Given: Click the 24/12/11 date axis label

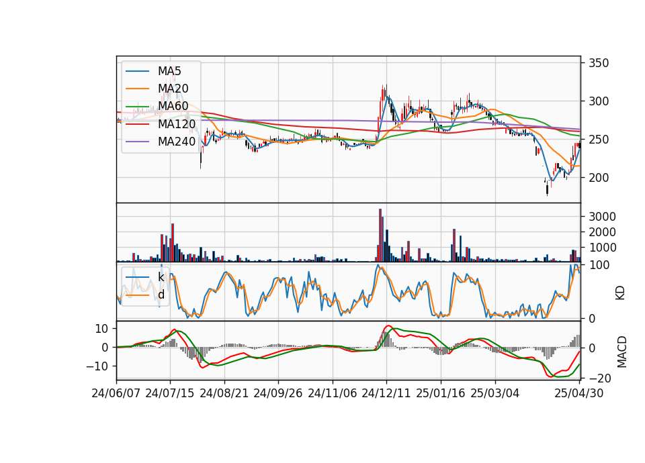Looking at the screenshot, I should (x=386, y=393).
